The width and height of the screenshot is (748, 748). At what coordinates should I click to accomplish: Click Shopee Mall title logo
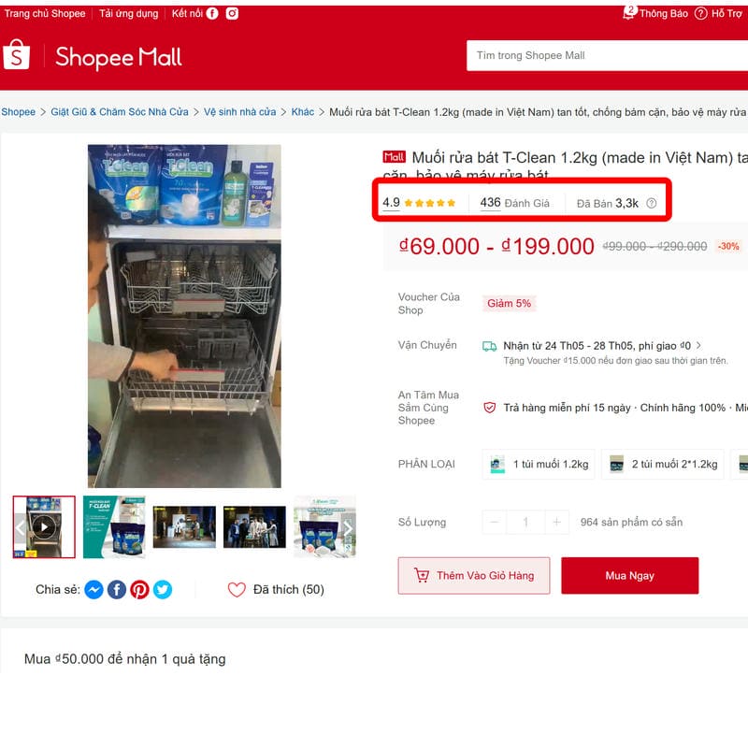119,57
